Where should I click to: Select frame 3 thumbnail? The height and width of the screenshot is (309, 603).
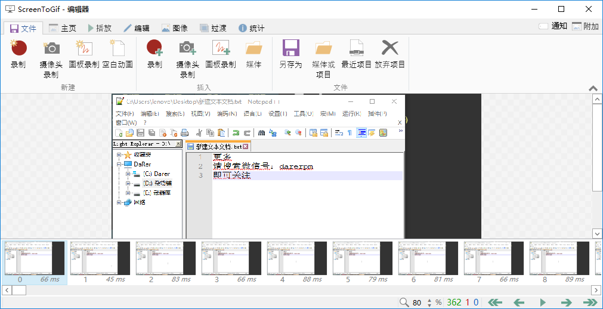tap(231, 258)
